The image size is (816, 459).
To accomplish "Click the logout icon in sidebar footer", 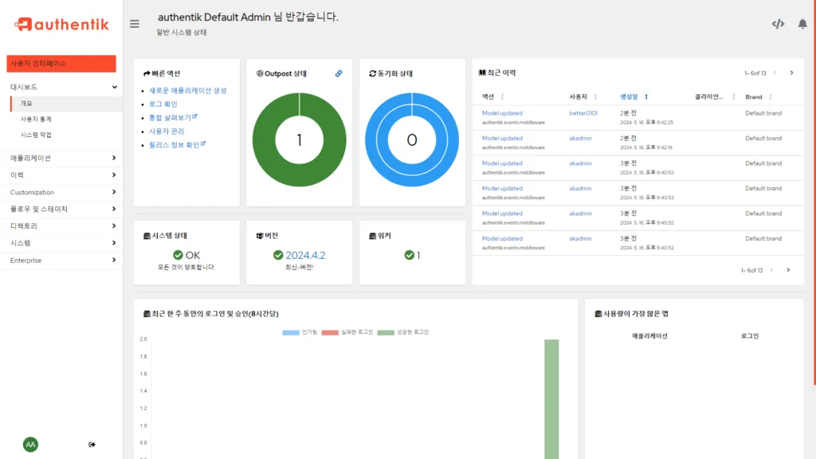I will (x=92, y=445).
